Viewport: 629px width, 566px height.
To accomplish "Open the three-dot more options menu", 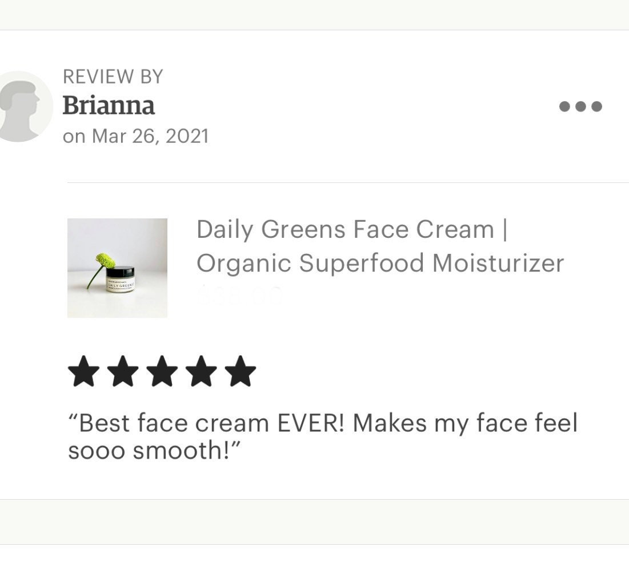I will coord(580,106).
